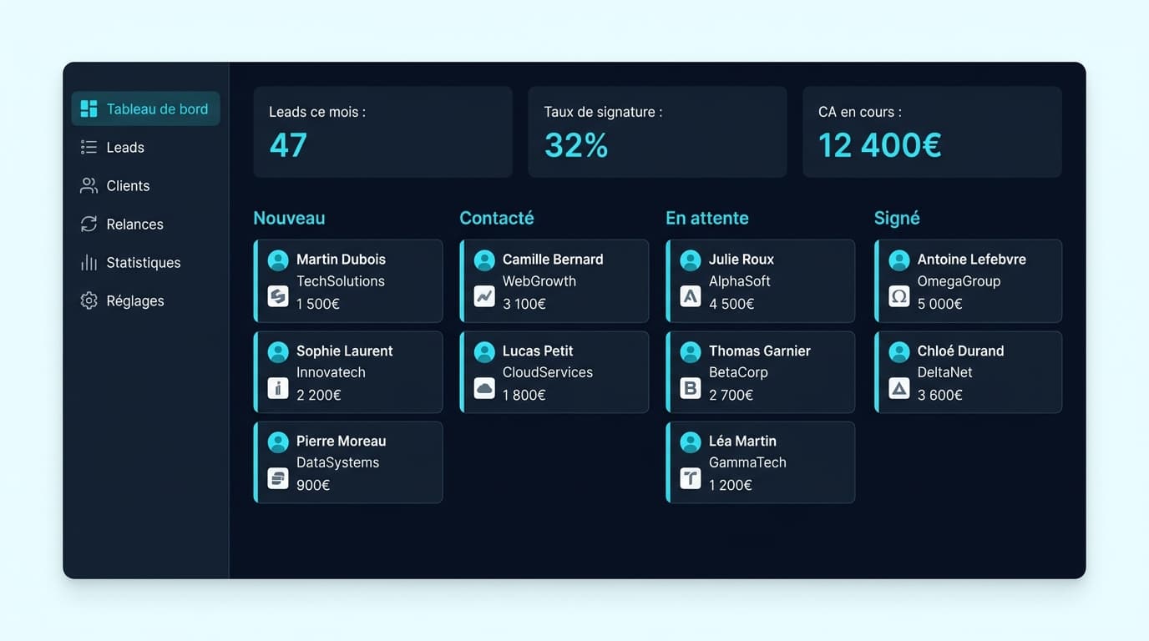Click the name Léa Martin
The width and height of the screenshot is (1149, 641).
(742, 441)
